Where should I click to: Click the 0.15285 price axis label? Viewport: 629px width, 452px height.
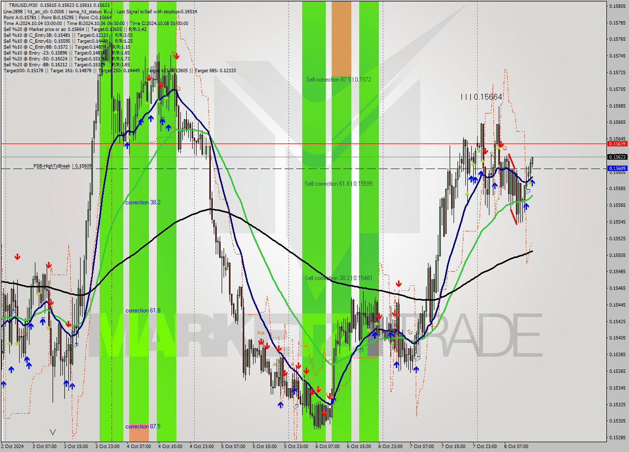click(617, 437)
